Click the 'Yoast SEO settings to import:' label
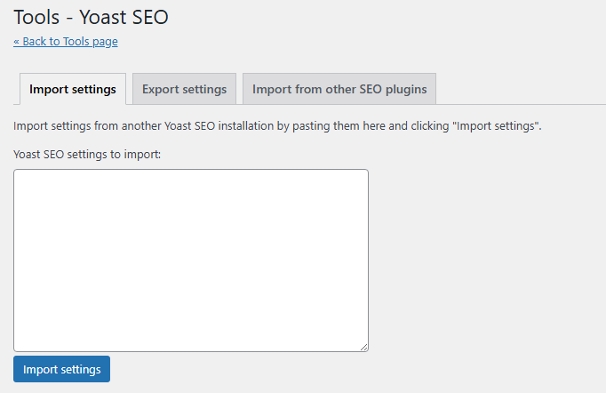 click(87, 155)
